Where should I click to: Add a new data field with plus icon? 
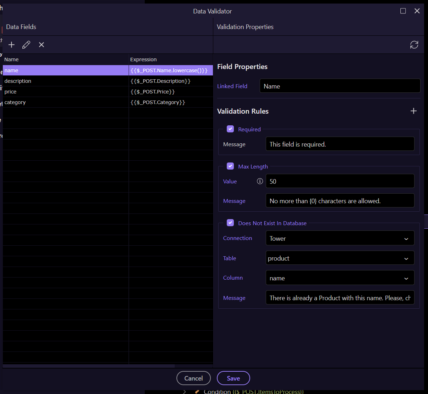(12, 45)
